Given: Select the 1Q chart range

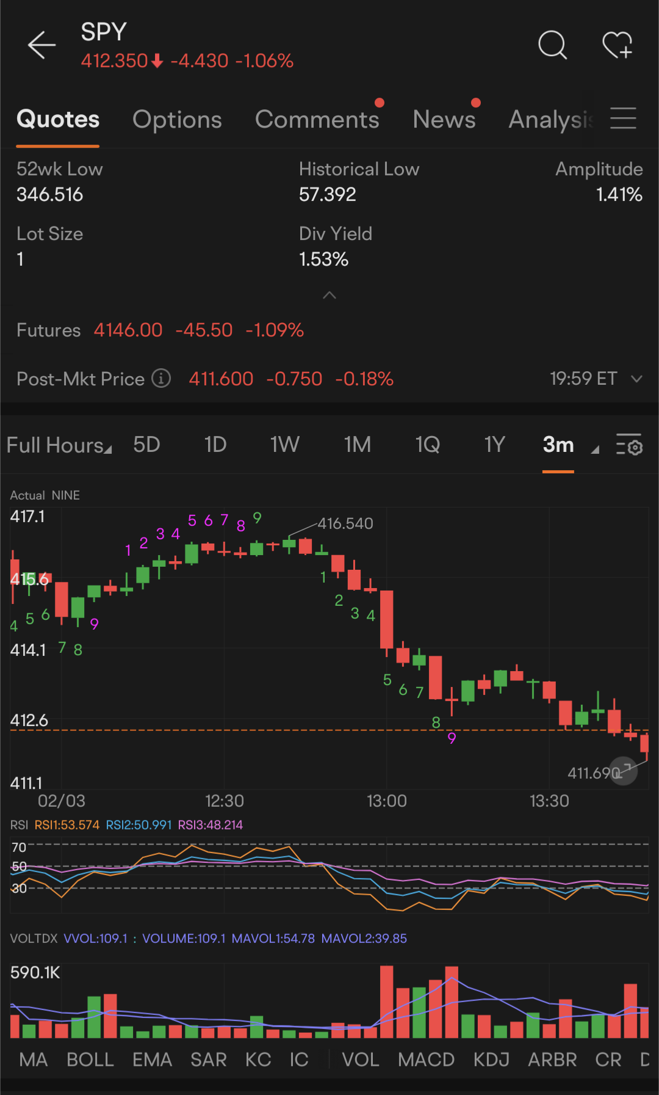Looking at the screenshot, I should click(428, 445).
